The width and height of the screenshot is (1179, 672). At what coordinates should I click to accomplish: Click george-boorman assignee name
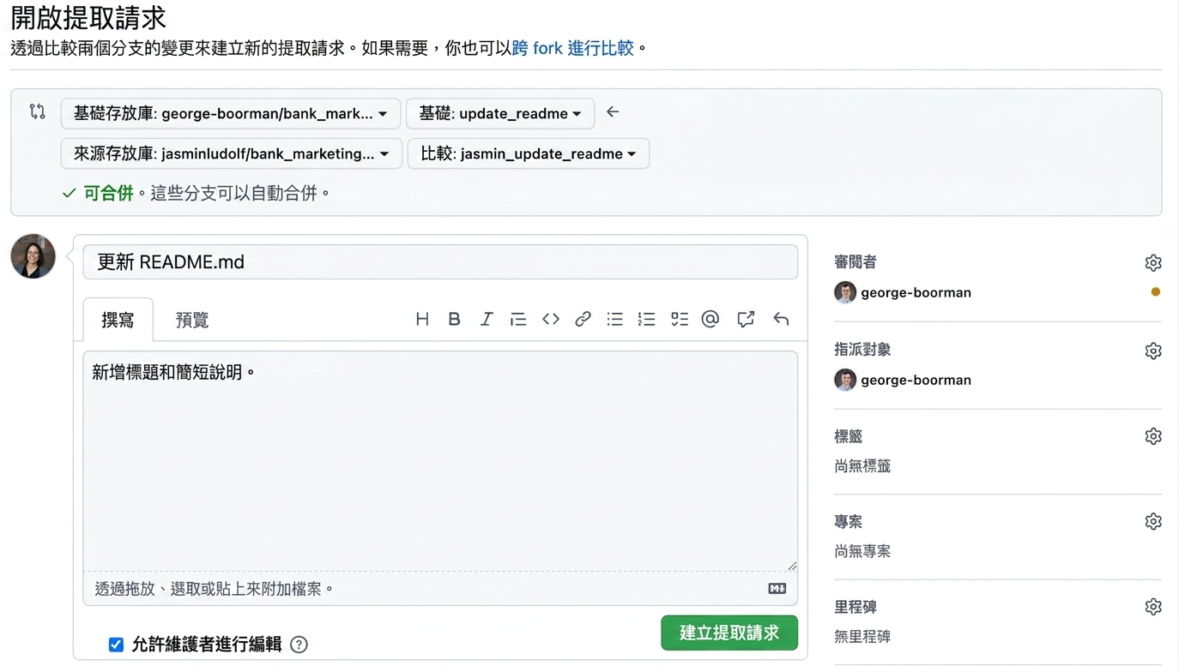(916, 380)
